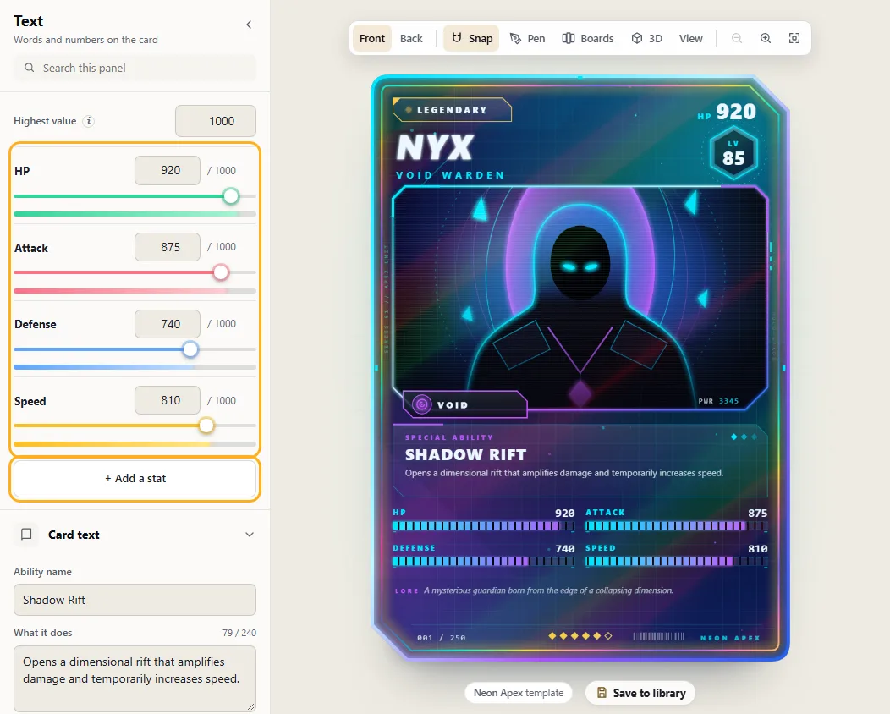Click the card LORE text line
890x714 pixels.
[534, 590]
